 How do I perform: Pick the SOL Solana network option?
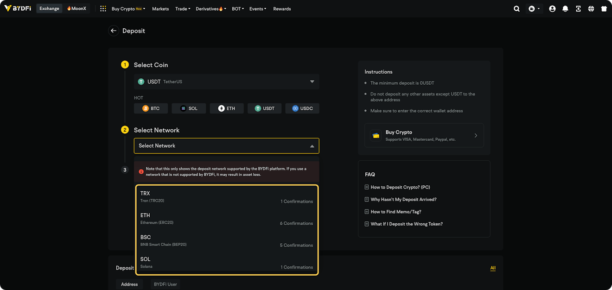pos(226,263)
